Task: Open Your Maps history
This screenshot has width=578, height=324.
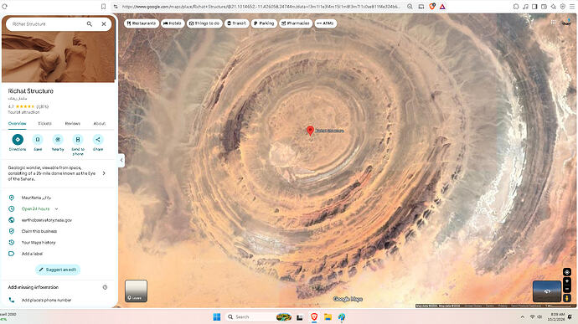Action: 39,243
